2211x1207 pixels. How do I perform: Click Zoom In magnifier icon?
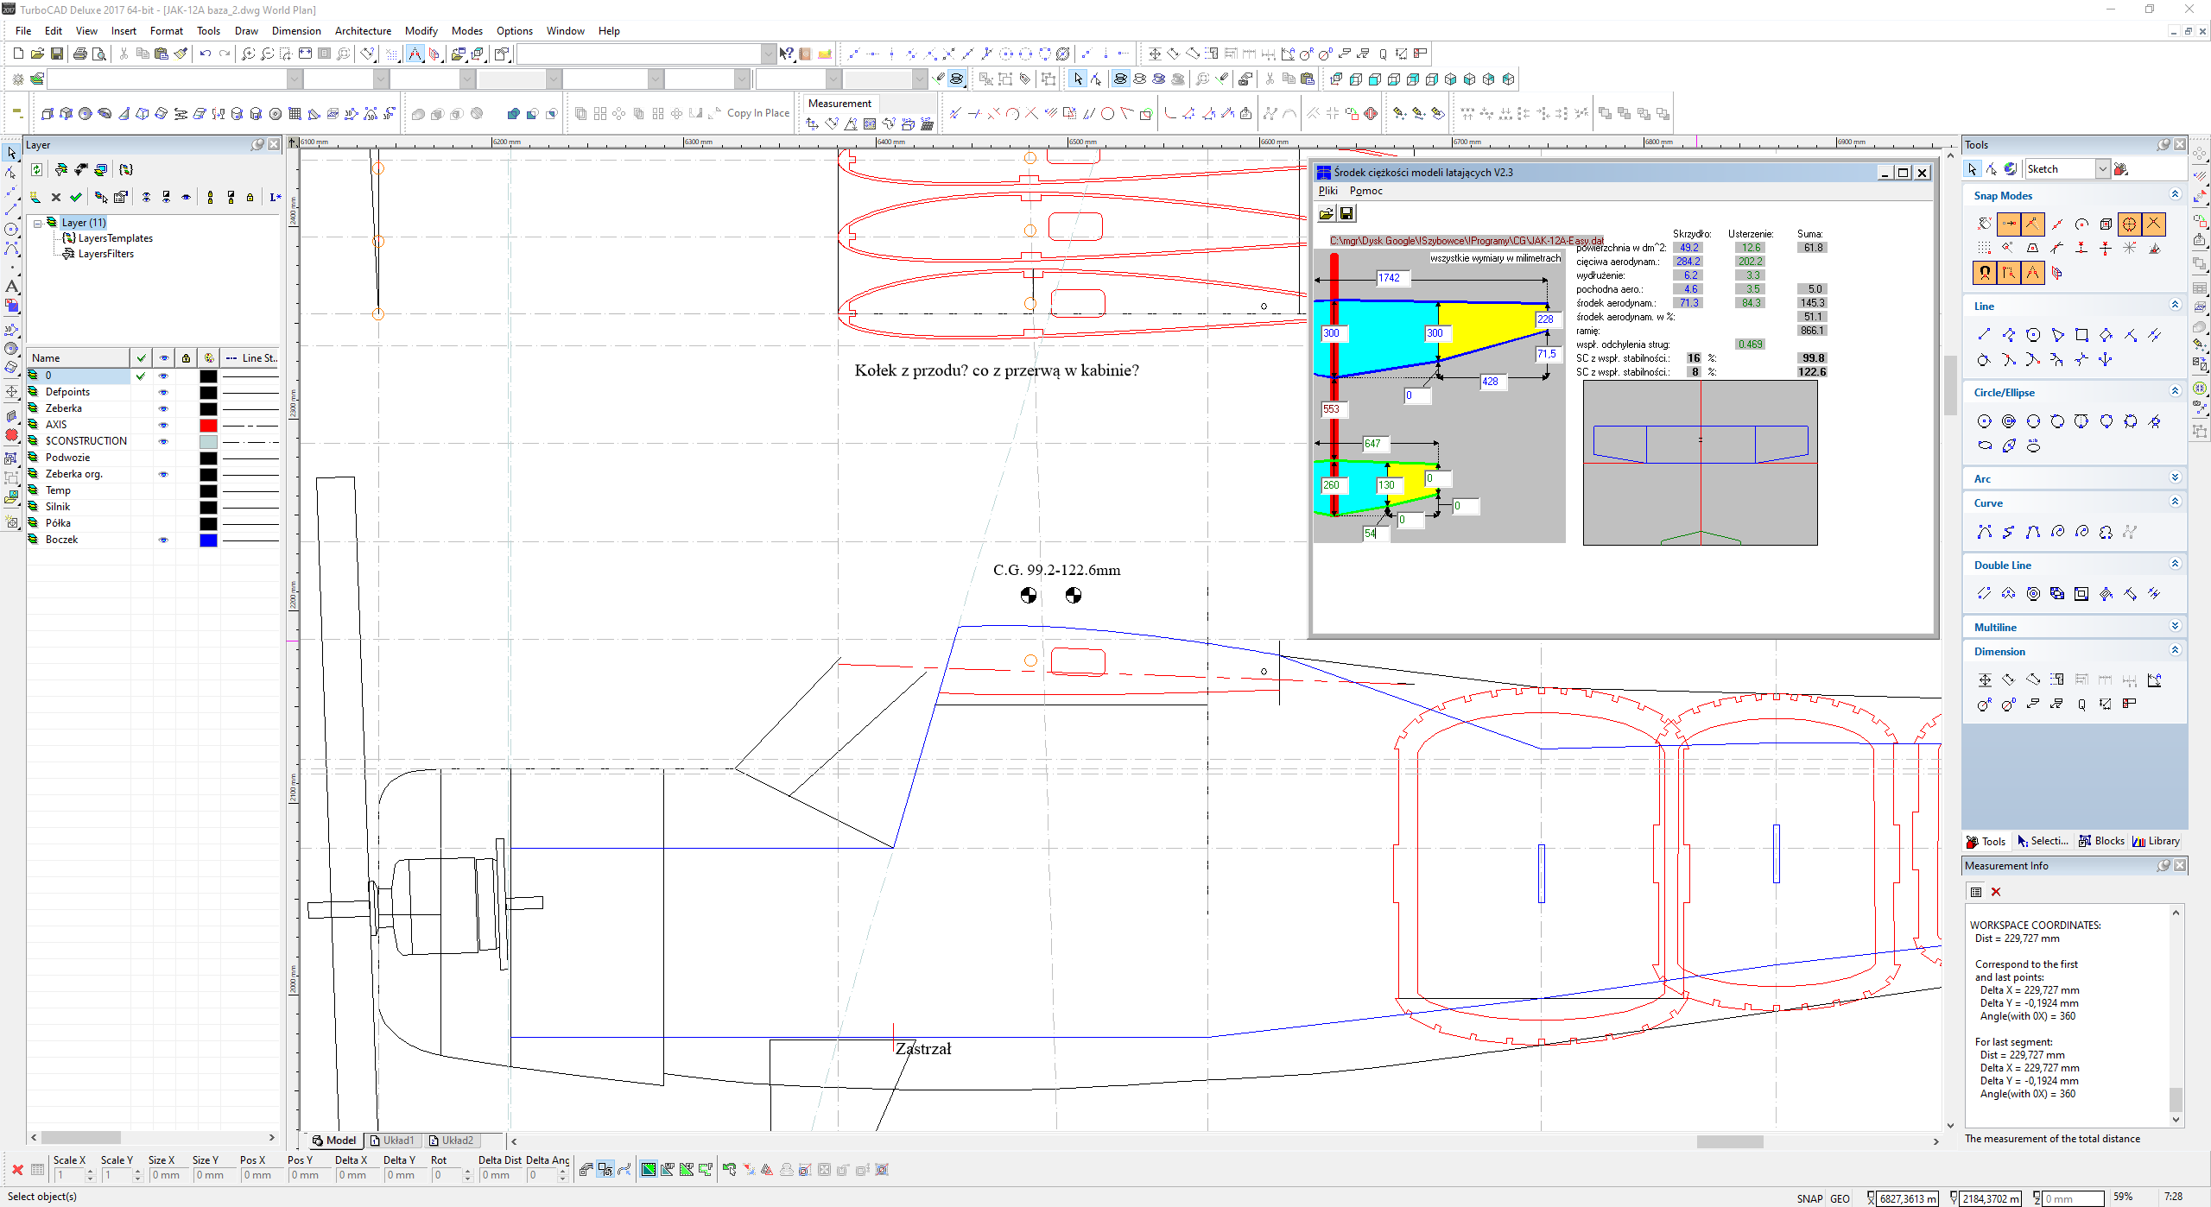pyautogui.click(x=248, y=54)
